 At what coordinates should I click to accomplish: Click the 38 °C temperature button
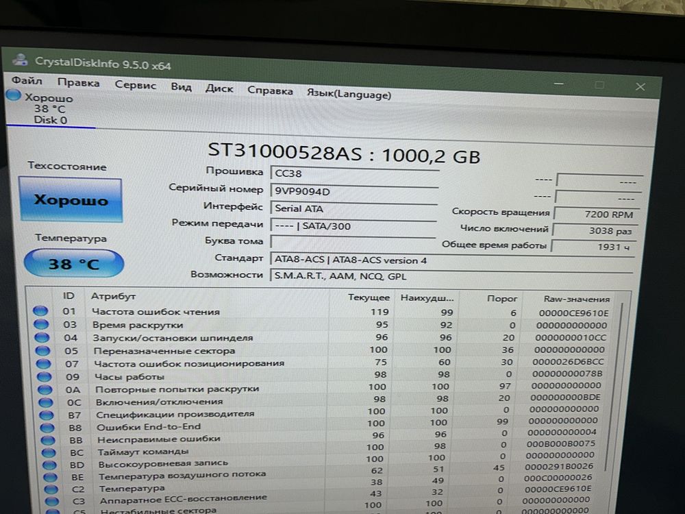point(73,264)
